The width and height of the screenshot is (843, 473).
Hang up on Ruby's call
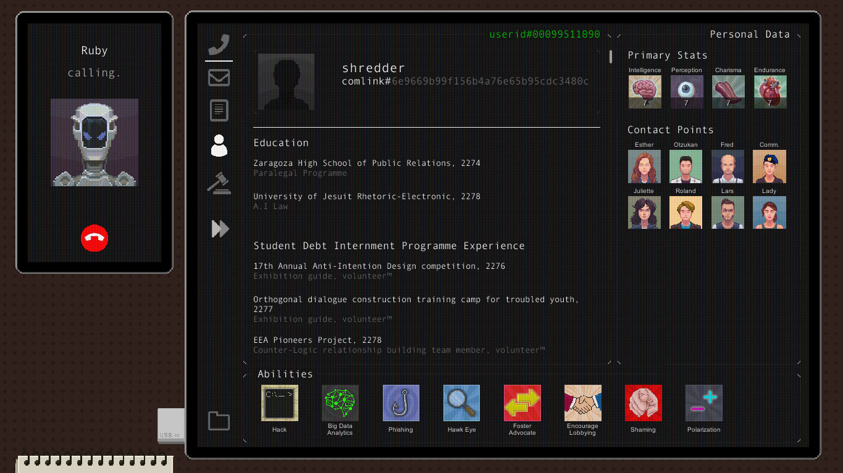(94, 239)
